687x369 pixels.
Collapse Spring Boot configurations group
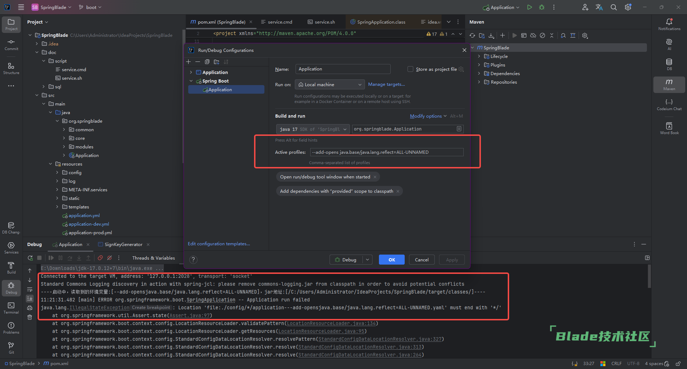coord(191,81)
